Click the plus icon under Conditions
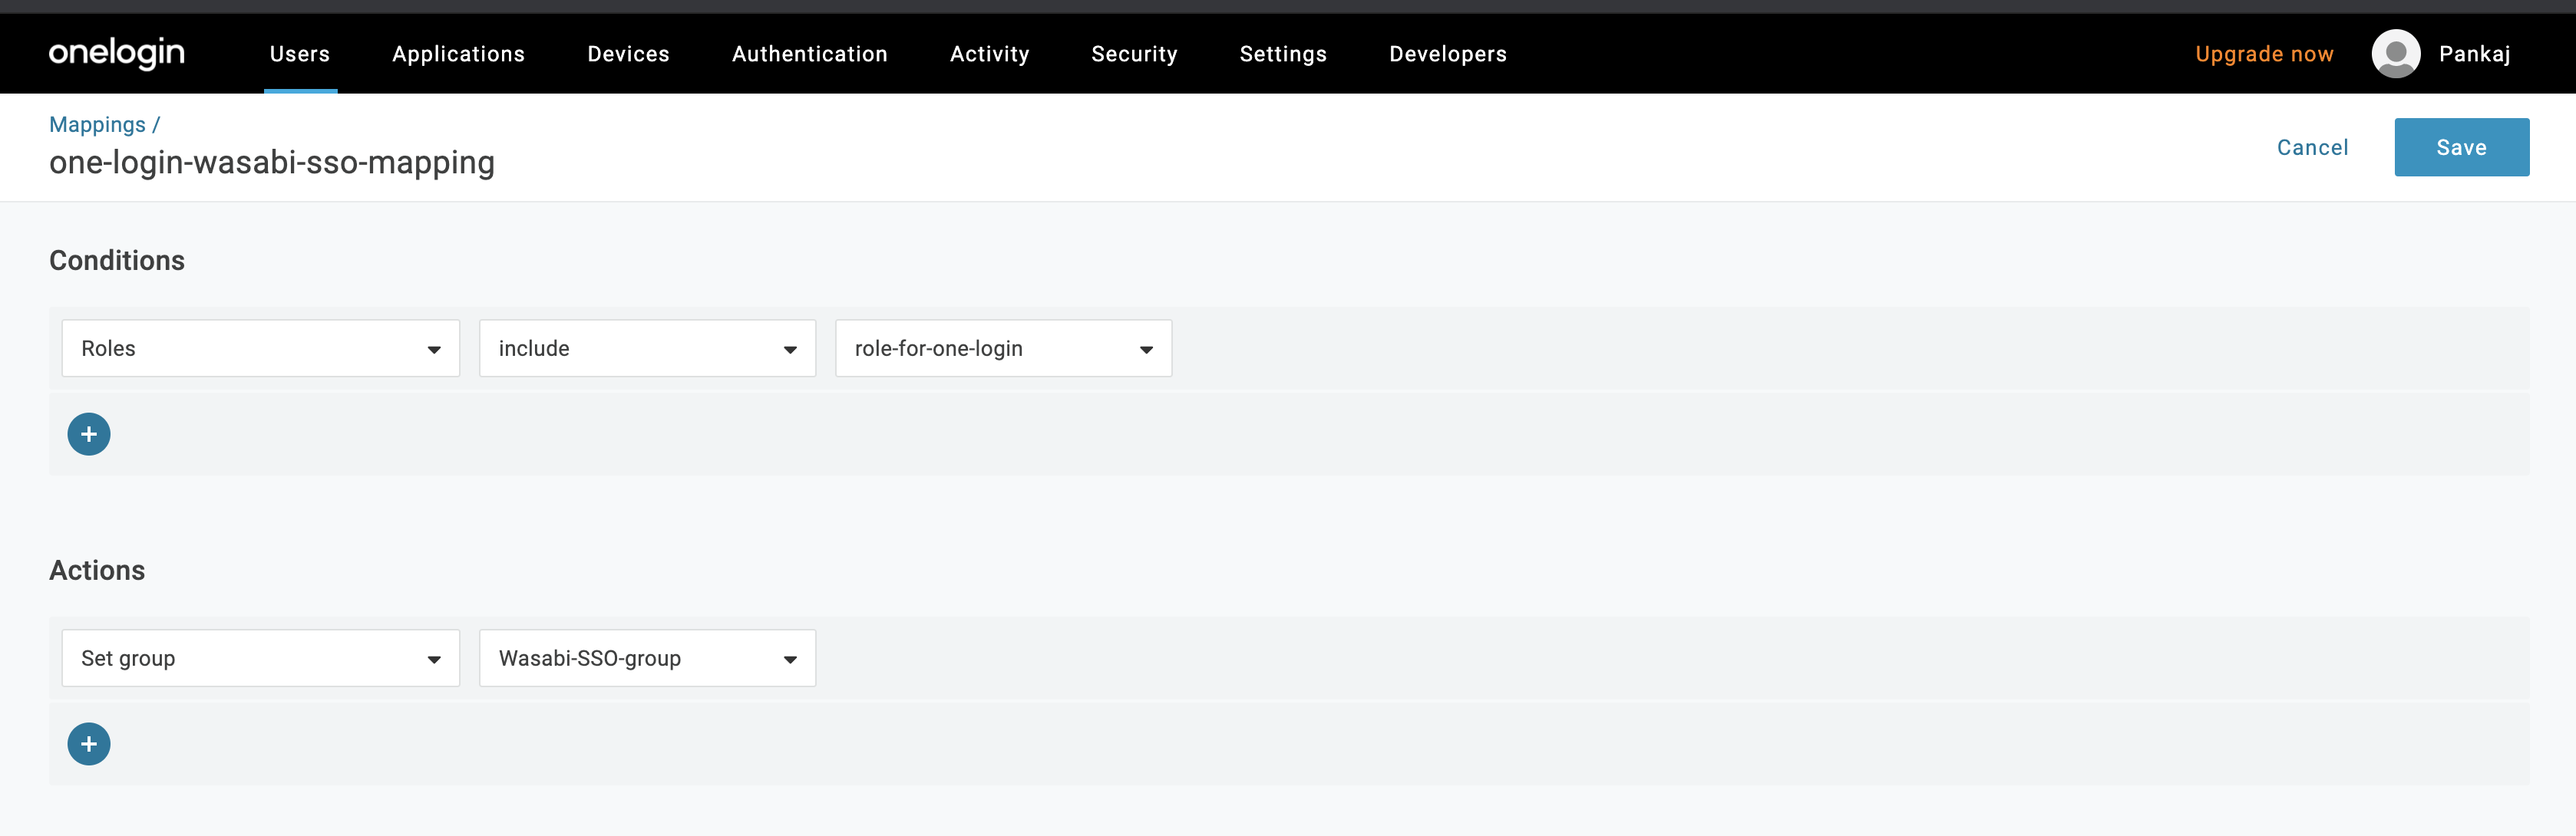 89,432
